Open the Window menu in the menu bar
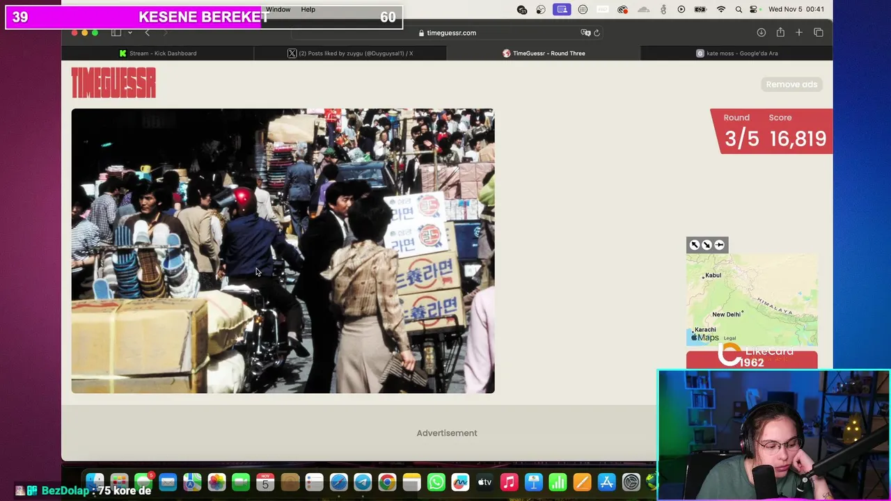The image size is (891, 501). click(278, 10)
